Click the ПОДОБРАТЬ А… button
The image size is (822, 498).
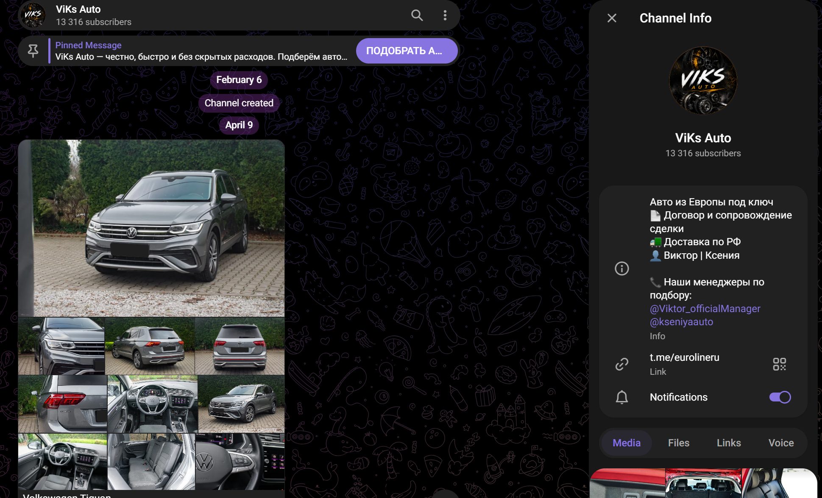click(407, 51)
